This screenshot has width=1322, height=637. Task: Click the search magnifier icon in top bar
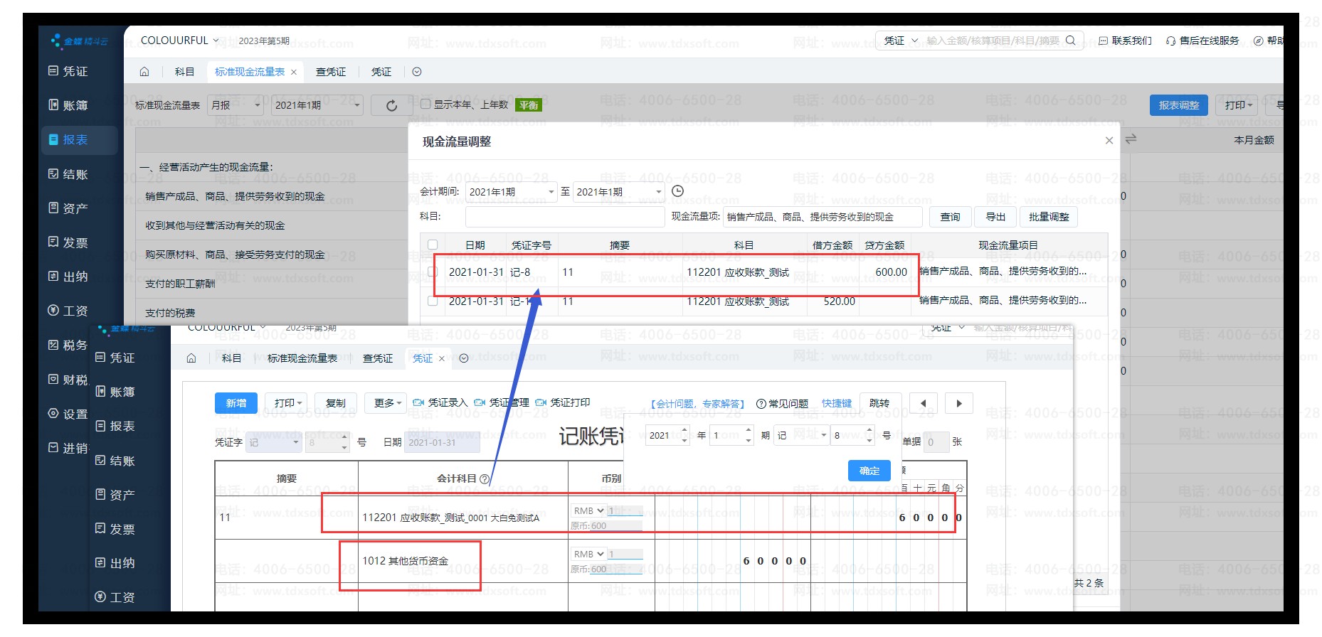click(x=1070, y=41)
